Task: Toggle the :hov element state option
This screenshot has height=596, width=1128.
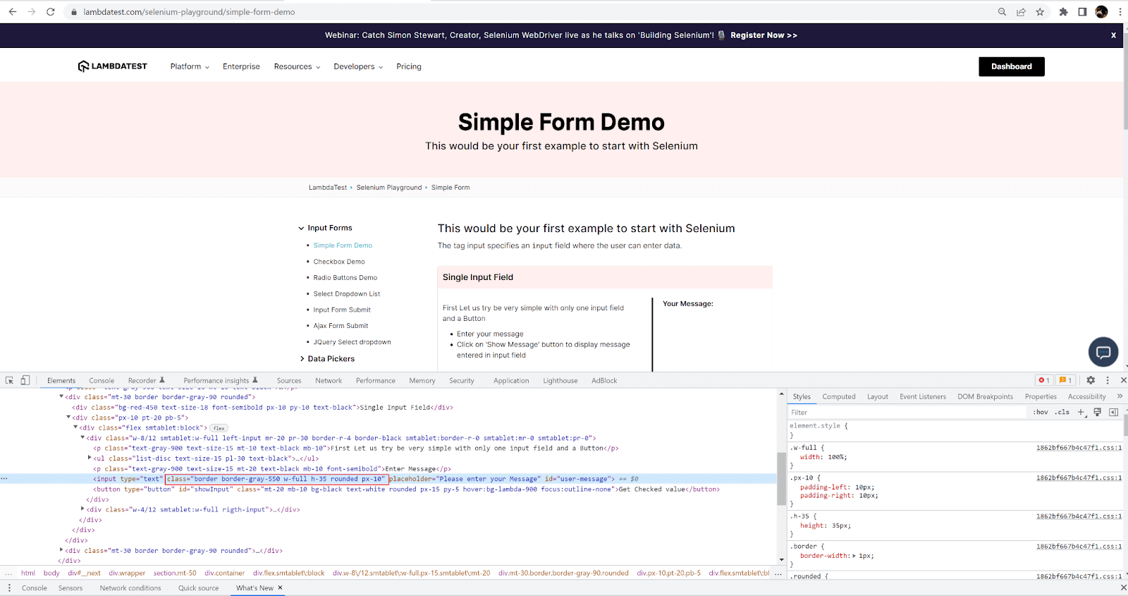Action: (x=1041, y=412)
